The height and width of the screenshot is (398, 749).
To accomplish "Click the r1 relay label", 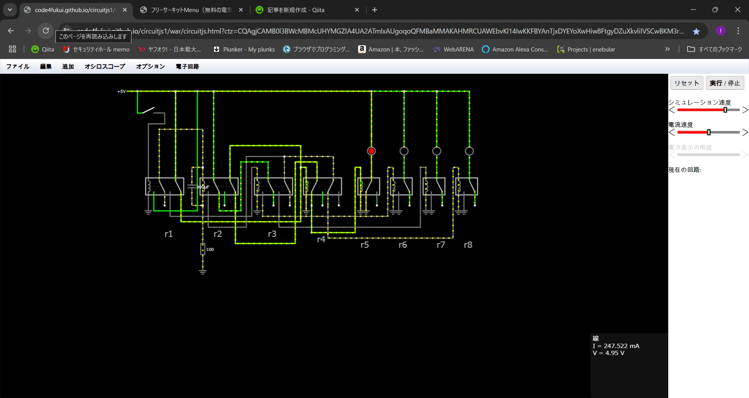I will 169,234.
